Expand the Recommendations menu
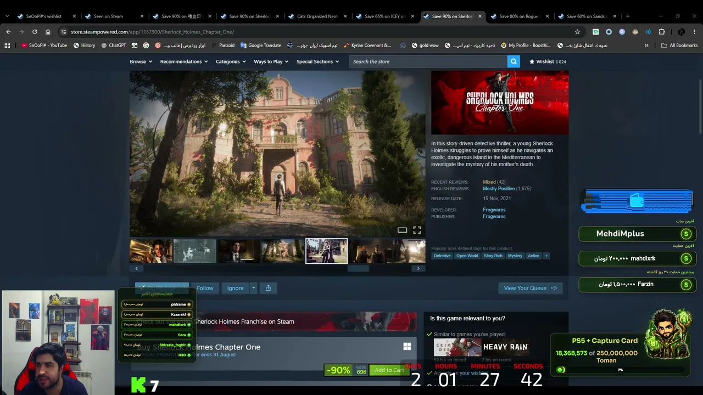703x395 pixels. click(184, 61)
